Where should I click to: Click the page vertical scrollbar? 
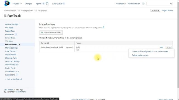(x=178, y=45)
